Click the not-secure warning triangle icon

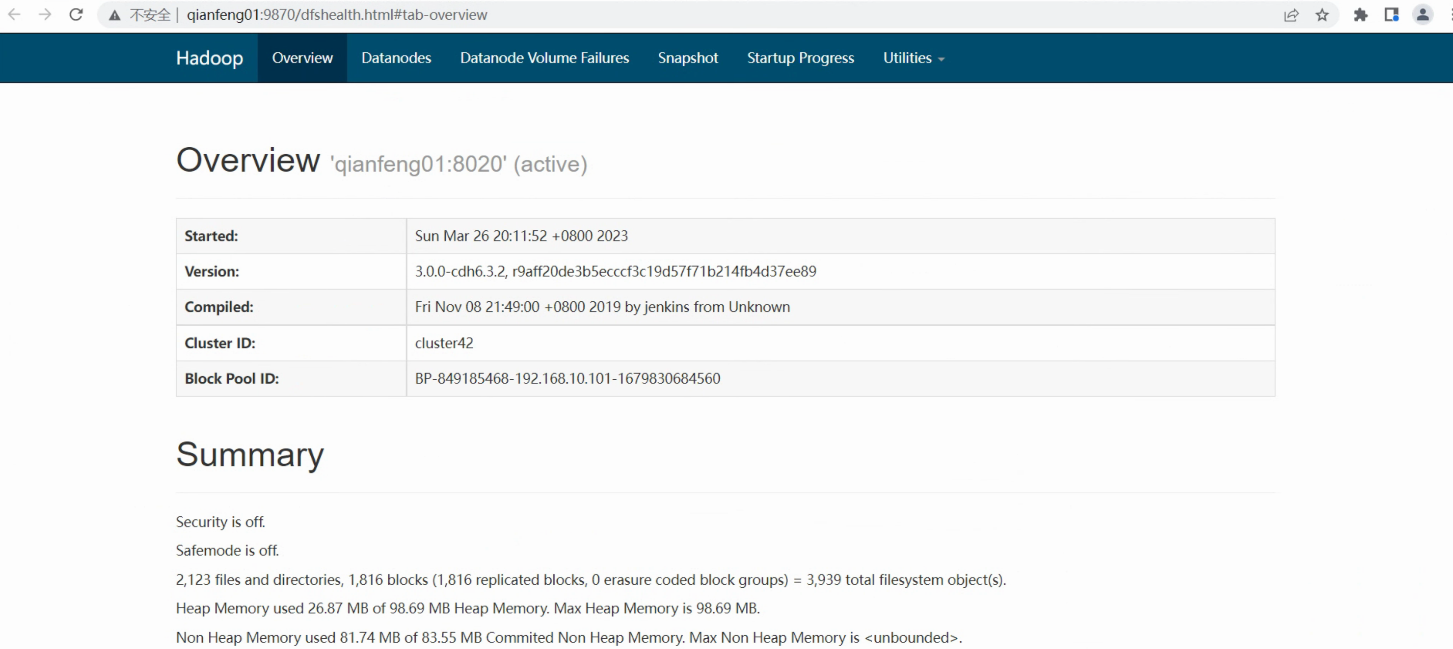pyautogui.click(x=114, y=15)
